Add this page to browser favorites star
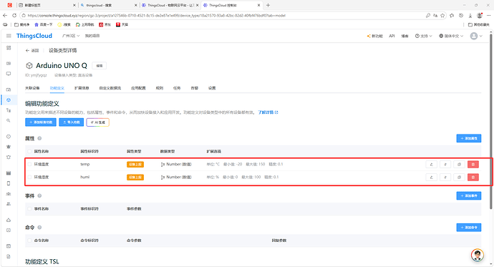Viewport: 494px width, 267px height. [x=442, y=16]
